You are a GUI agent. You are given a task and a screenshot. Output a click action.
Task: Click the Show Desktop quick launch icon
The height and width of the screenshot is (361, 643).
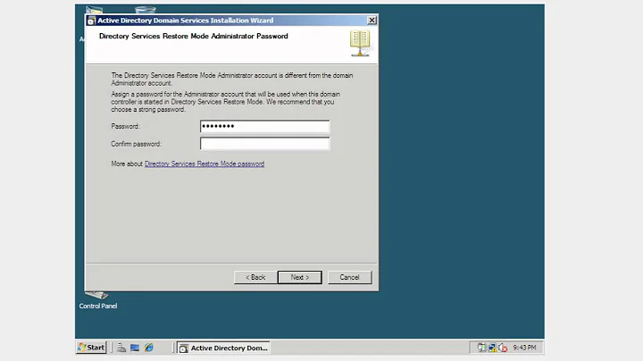tap(135, 348)
